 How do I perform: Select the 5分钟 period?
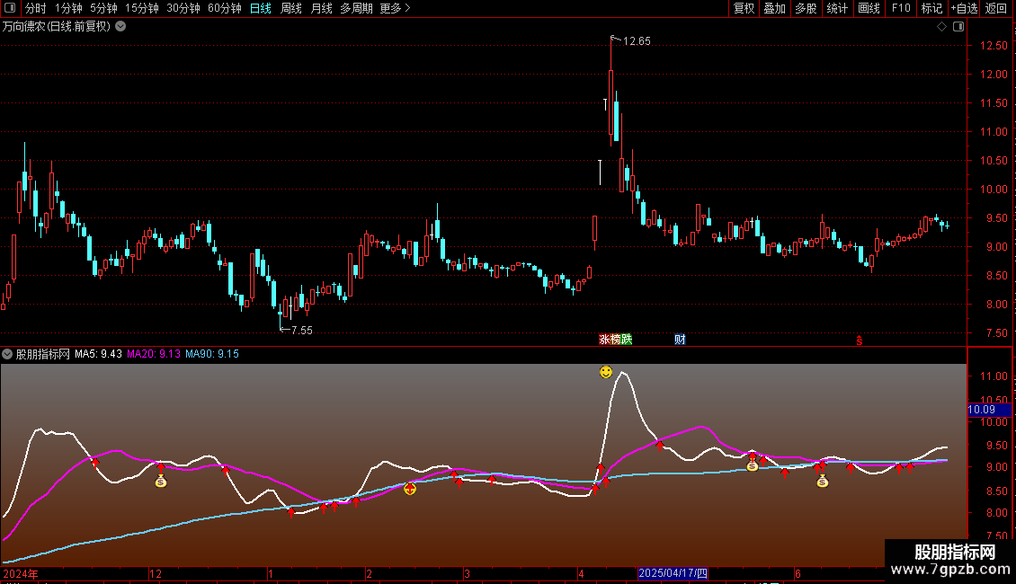(x=103, y=8)
